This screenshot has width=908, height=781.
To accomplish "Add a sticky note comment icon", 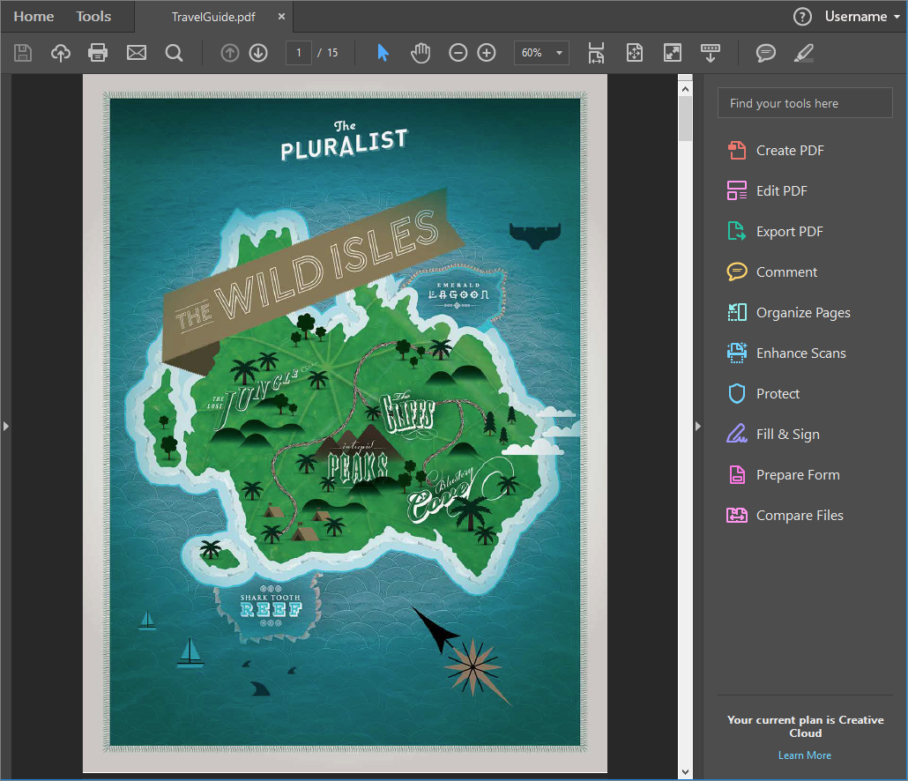I will (766, 53).
